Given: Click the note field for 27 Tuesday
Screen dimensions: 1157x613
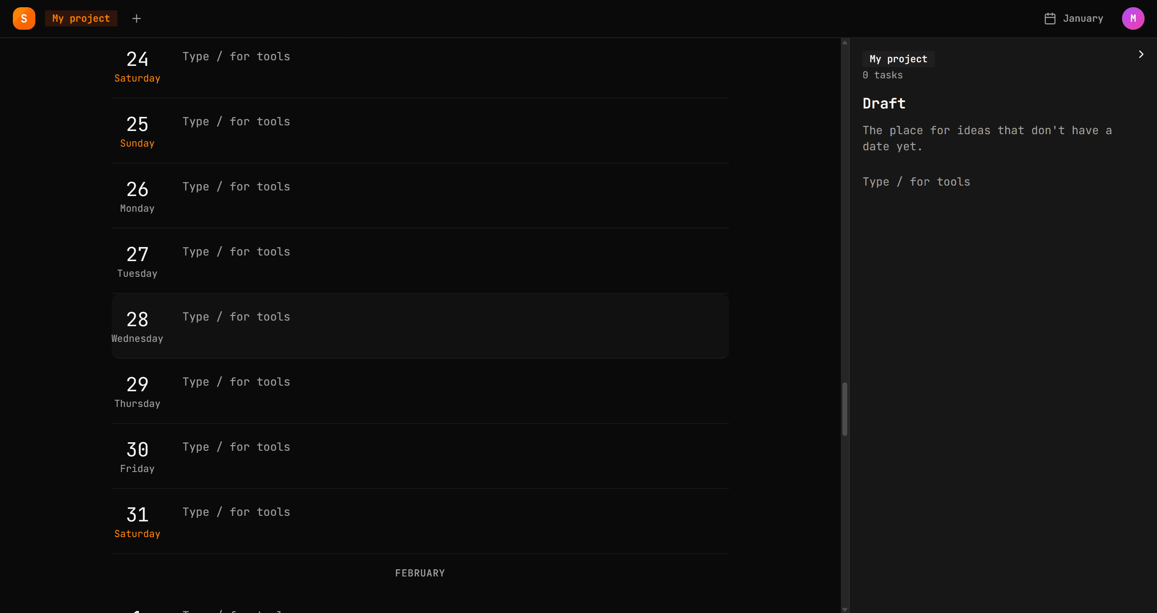Looking at the screenshot, I should click(x=456, y=252).
